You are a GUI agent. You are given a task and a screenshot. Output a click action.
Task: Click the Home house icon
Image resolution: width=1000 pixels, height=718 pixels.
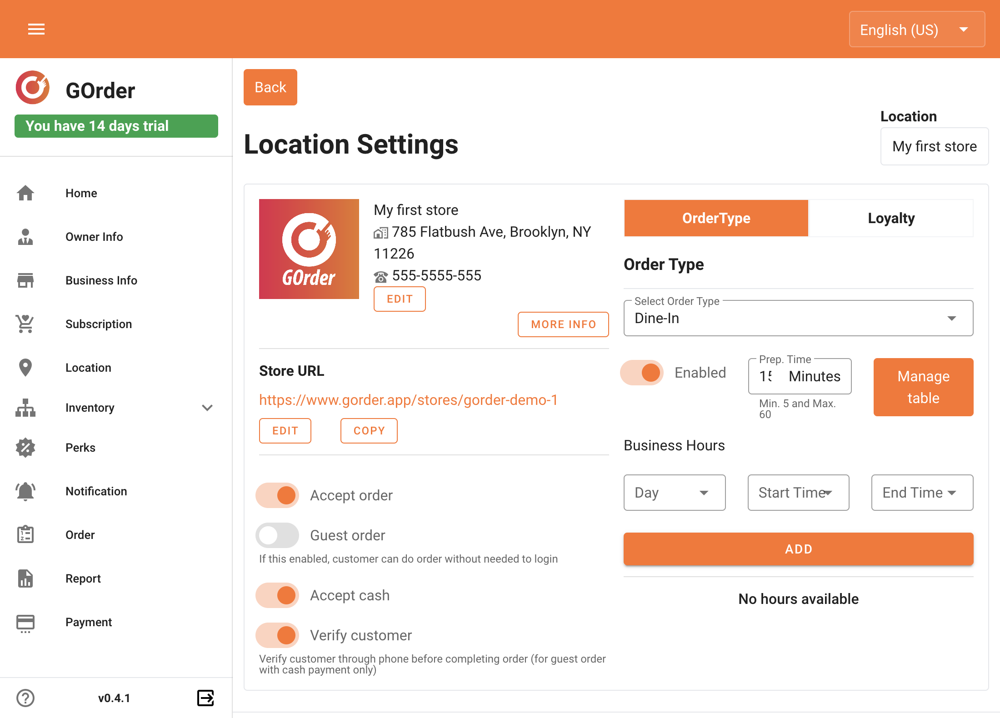[x=25, y=193]
